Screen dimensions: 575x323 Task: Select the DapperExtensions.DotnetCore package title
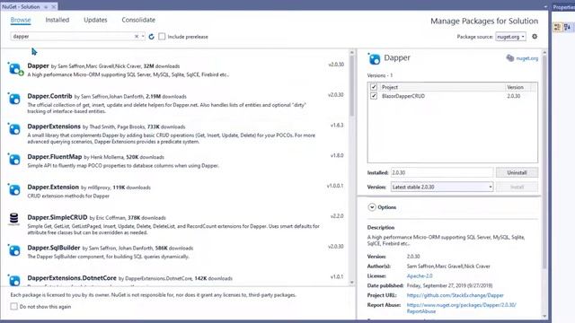click(72, 278)
